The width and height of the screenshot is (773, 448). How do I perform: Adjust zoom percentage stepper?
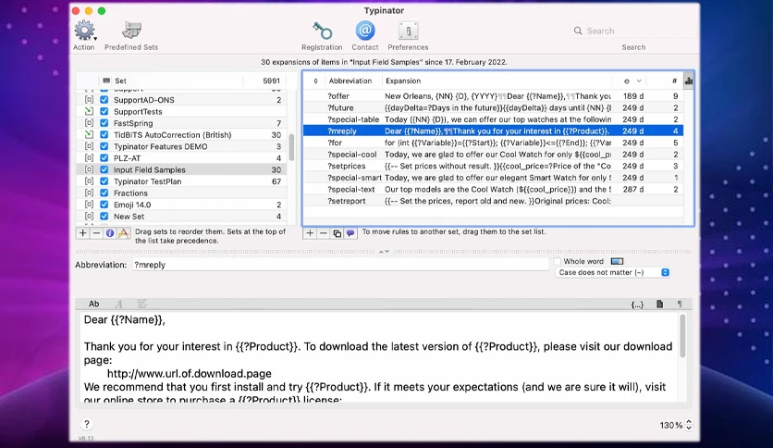coord(689,425)
